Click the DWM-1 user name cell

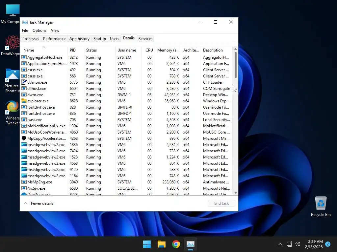coord(124,95)
